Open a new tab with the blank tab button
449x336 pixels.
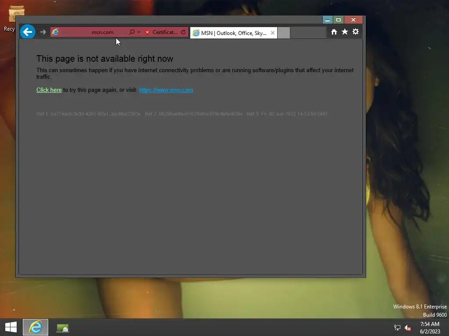pos(284,33)
